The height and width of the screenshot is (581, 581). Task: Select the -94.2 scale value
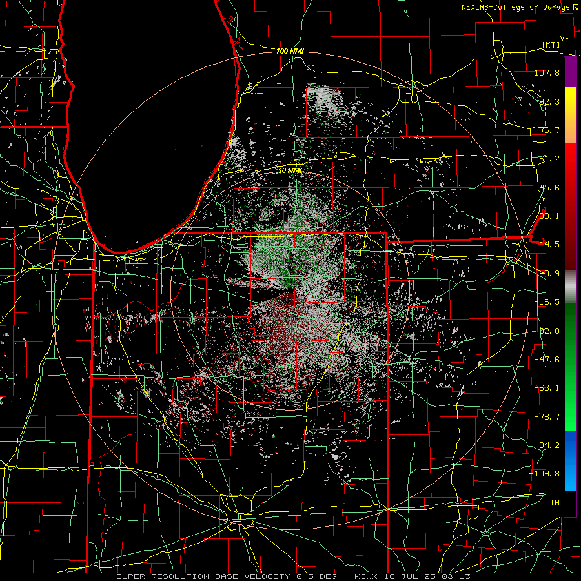(547, 445)
